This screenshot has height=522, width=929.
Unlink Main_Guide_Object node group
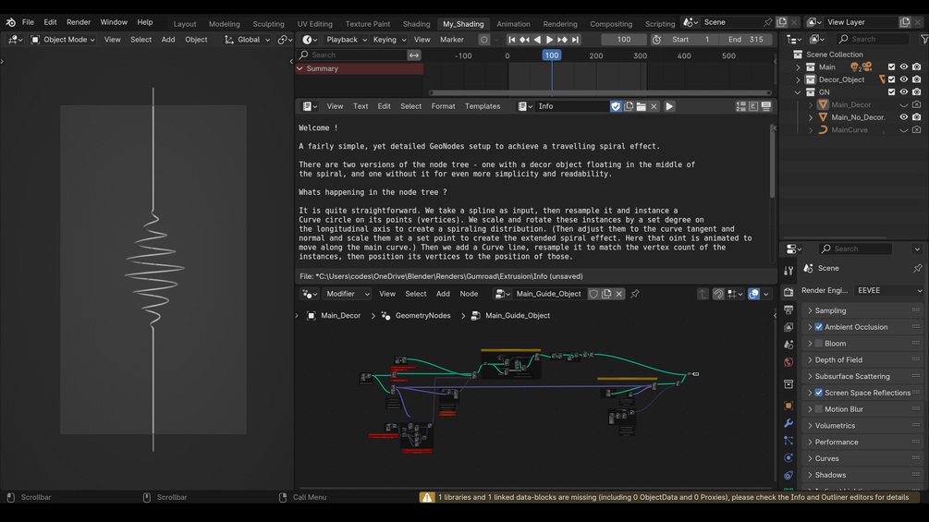pos(619,294)
